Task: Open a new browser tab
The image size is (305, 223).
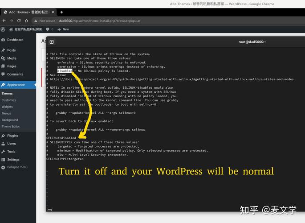Action: coord(61,12)
